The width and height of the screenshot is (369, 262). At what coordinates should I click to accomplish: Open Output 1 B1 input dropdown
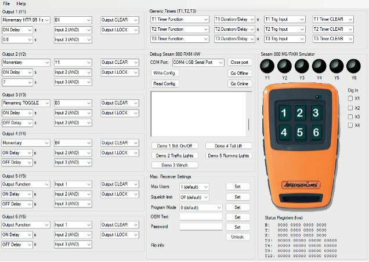point(73,20)
